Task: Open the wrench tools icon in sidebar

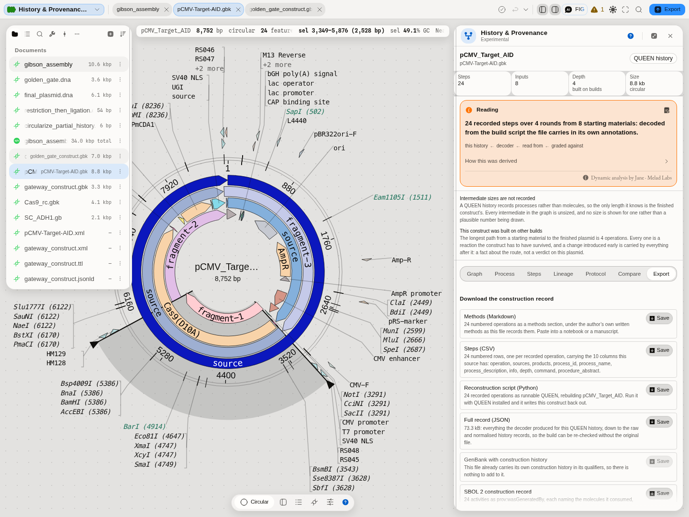Action: [52, 34]
